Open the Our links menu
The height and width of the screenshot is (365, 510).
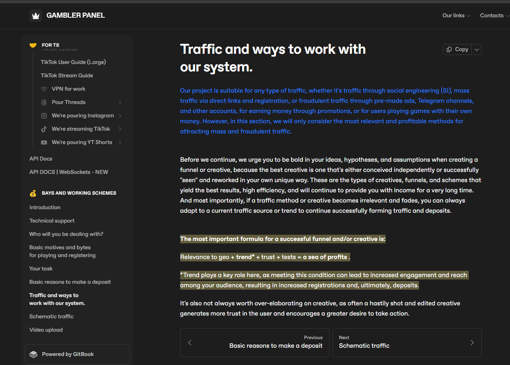pyautogui.click(x=456, y=16)
